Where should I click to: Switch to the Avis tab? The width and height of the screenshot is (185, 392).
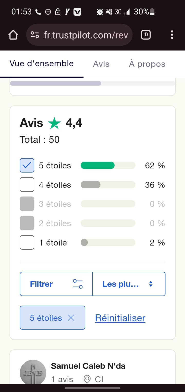click(x=101, y=64)
